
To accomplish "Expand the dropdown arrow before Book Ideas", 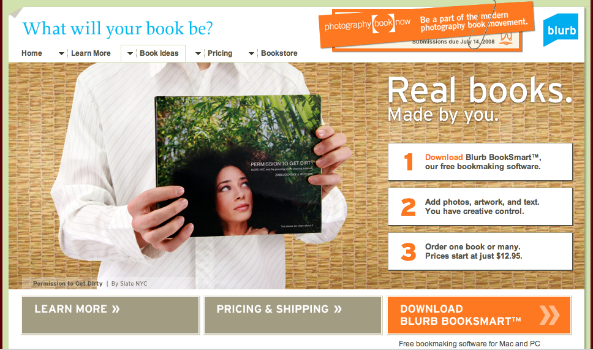I will point(130,54).
